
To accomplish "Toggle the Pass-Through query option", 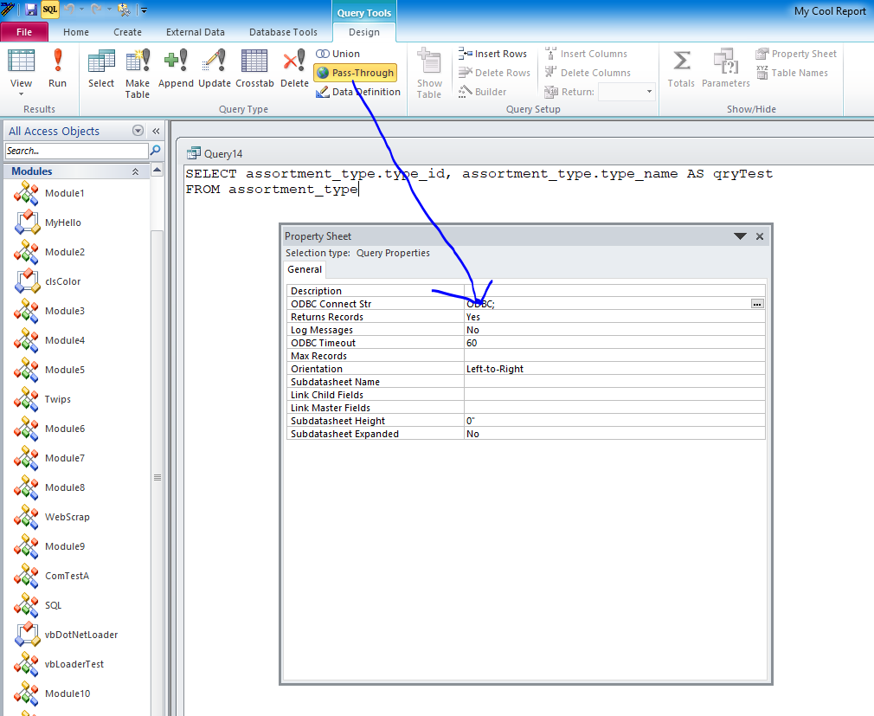I will 355,73.
